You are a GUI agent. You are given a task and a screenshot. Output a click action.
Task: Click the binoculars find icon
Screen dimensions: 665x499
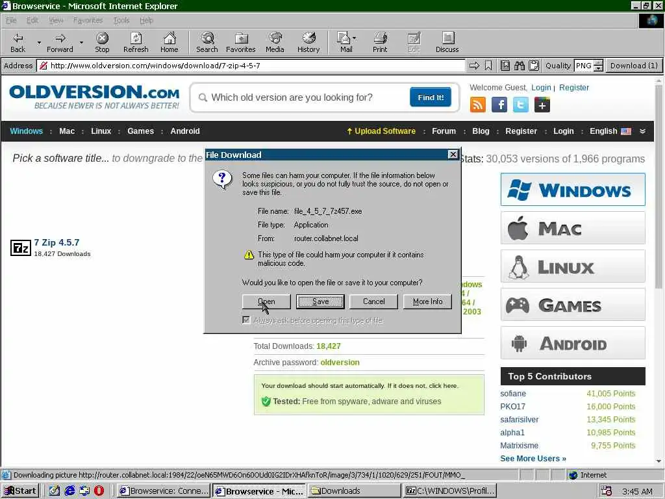(520, 66)
